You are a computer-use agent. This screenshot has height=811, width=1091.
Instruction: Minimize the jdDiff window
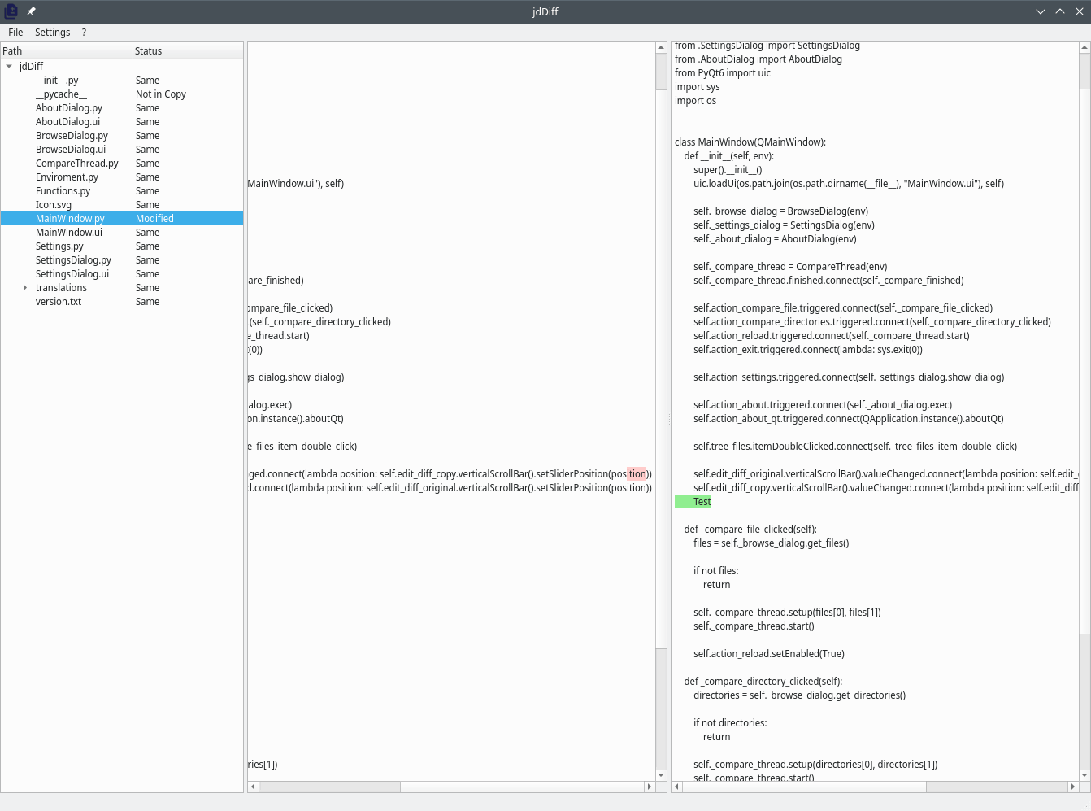point(1041,11)
